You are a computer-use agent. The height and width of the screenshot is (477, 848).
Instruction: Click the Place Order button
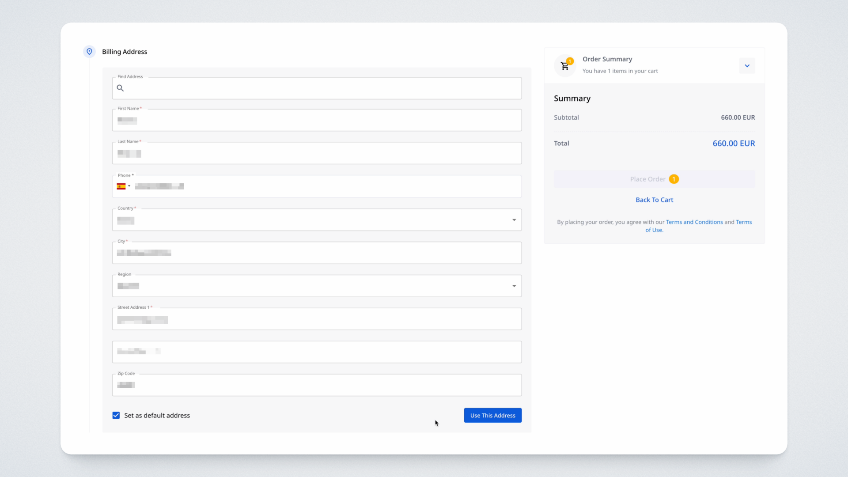(647, 179)
